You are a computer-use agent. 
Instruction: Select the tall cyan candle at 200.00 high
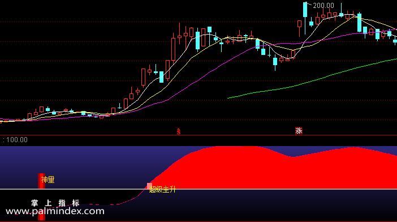click(x=305, y=10)
